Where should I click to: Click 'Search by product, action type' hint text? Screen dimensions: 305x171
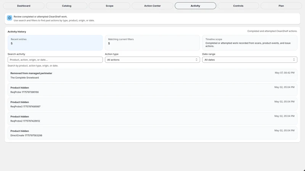(33, 66)
